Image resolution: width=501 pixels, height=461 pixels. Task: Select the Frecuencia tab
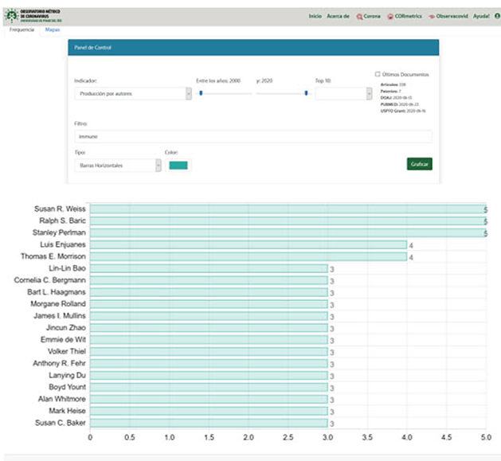pyautogui.click(x=22, y=29)
